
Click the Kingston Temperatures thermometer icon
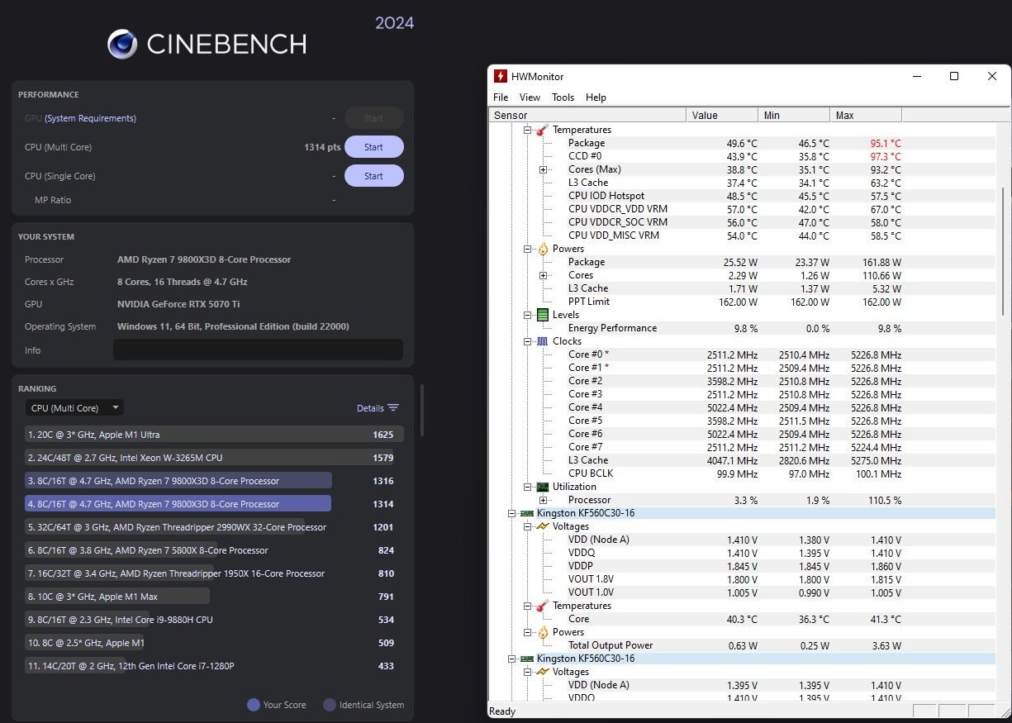[x=542, y=606]
